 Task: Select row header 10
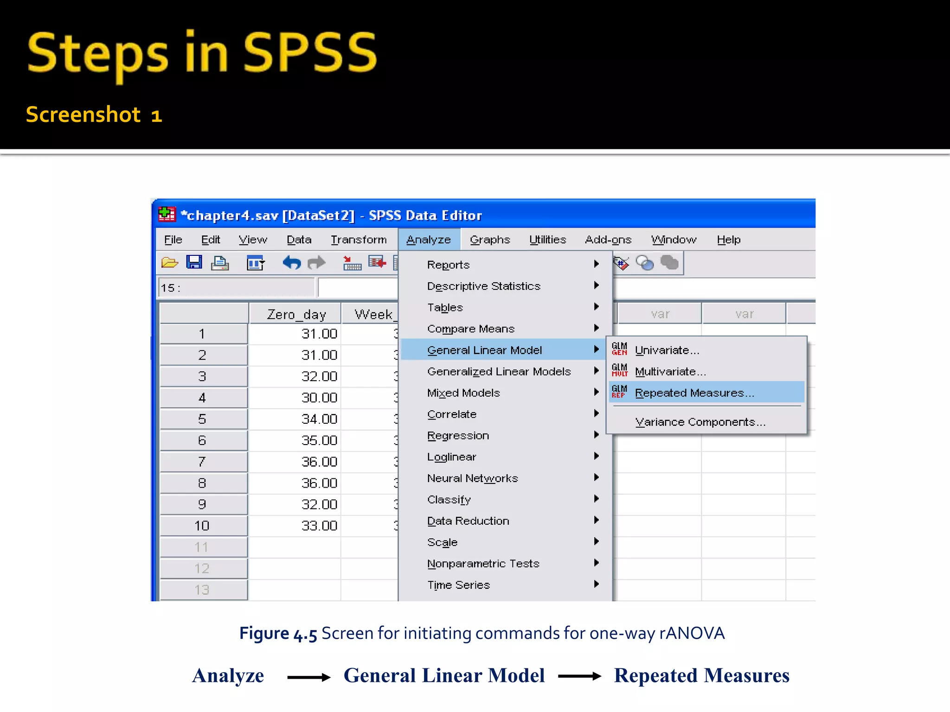204,526
